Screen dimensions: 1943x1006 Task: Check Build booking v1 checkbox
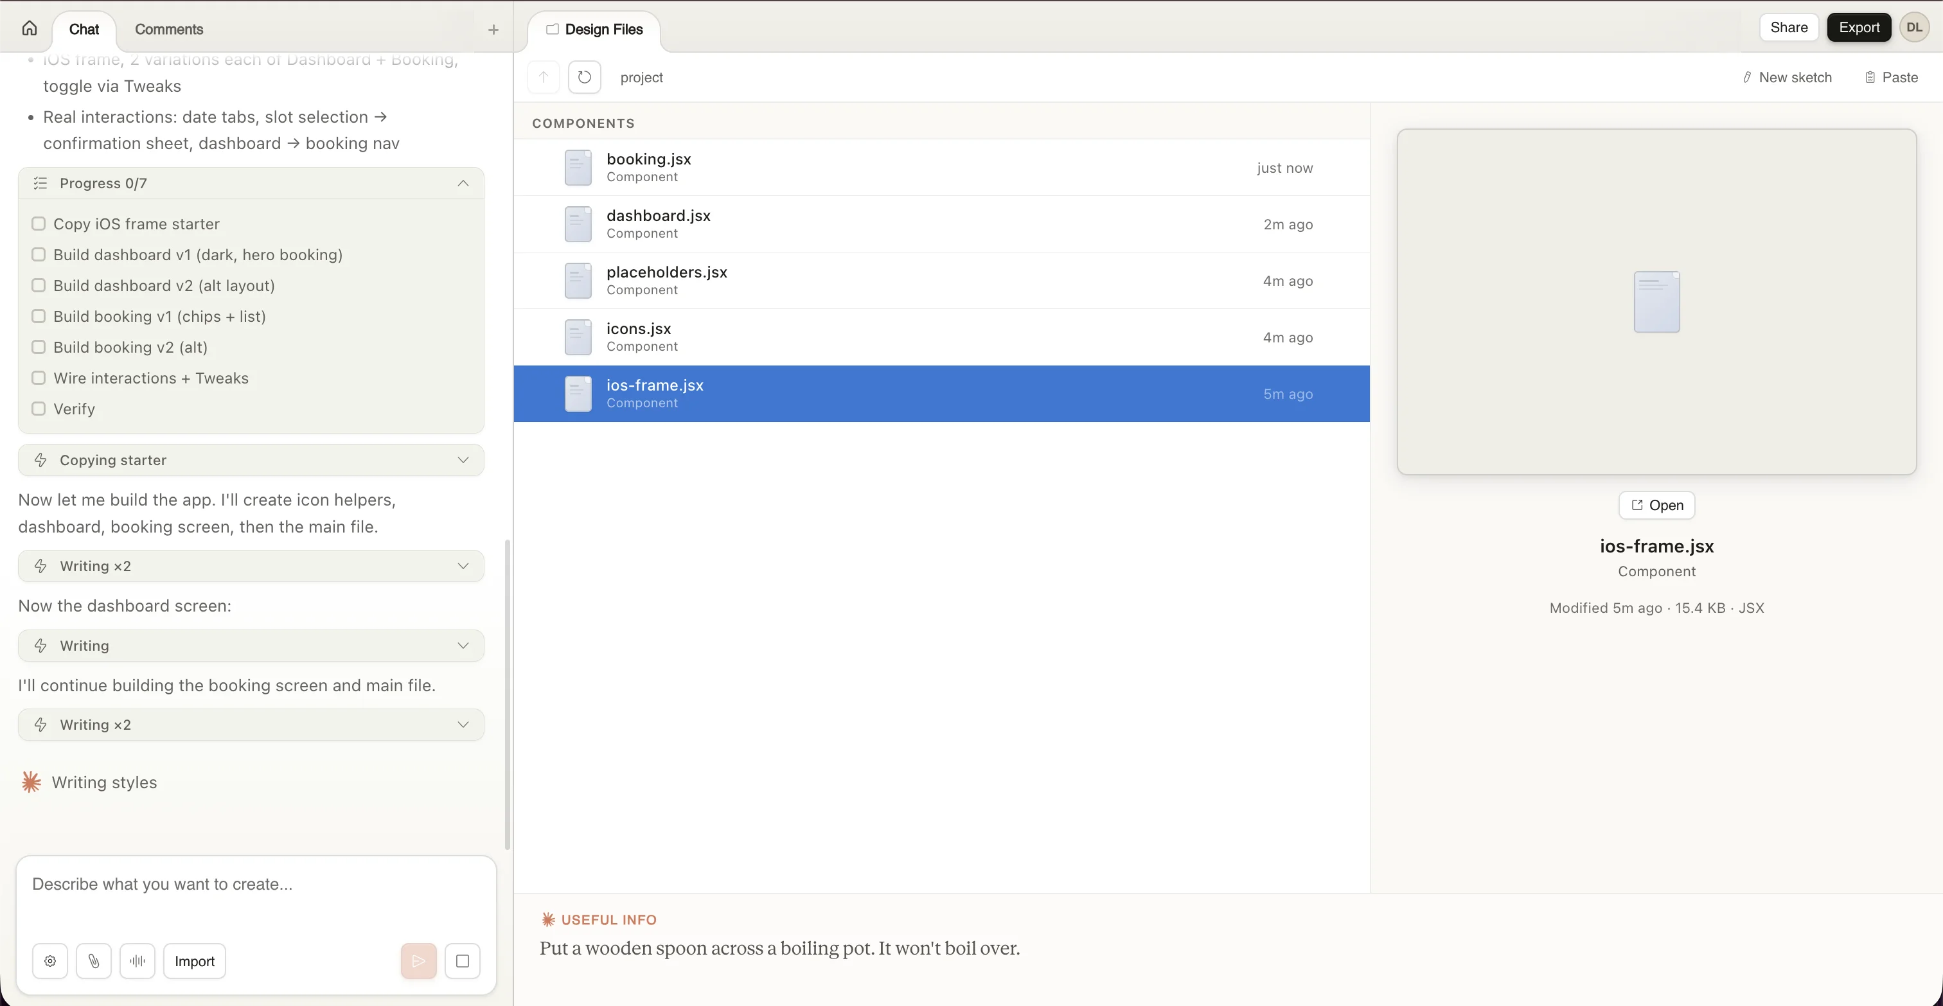point(39,316)
